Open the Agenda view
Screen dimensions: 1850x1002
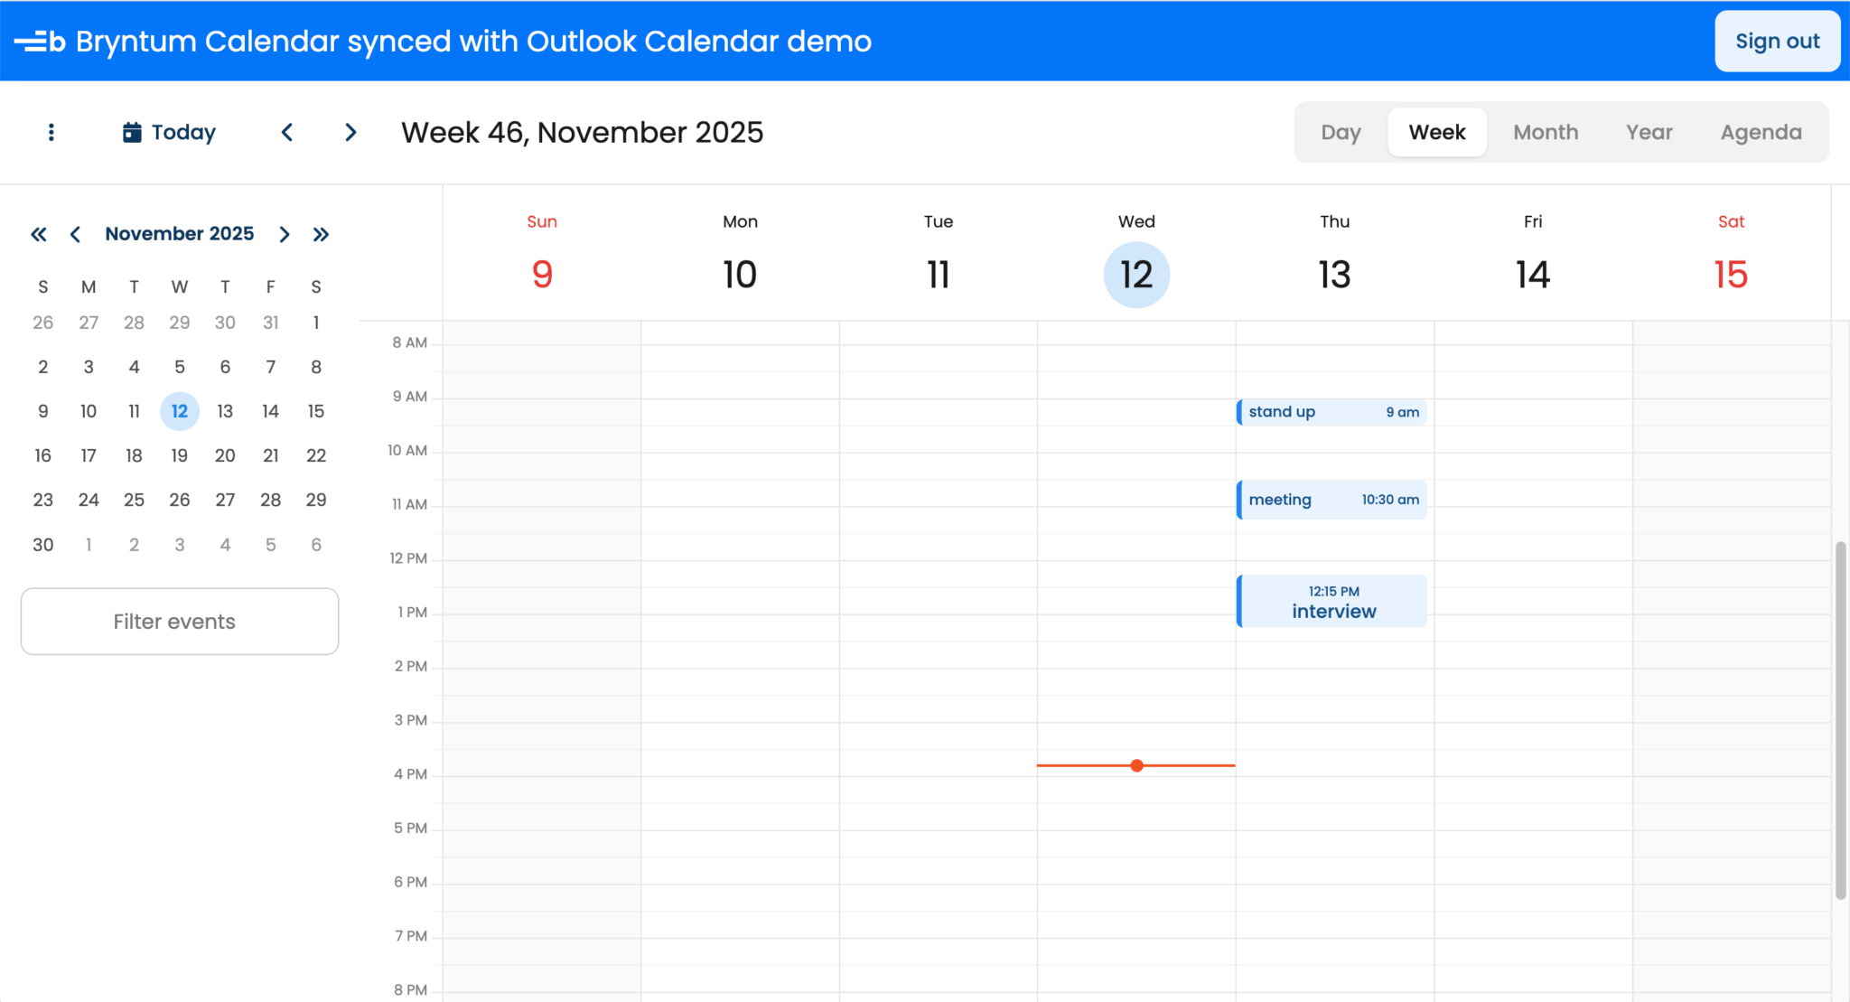pyautogui.click(x=1761, y=133)
